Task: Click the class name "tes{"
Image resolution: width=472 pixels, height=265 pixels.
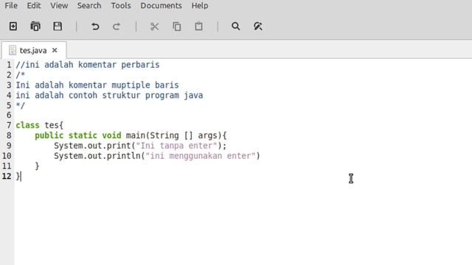Action: (54, 125)
